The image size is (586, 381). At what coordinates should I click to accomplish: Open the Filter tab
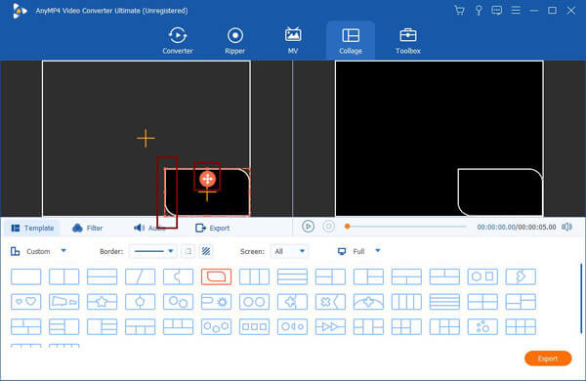tap(88, 228)
